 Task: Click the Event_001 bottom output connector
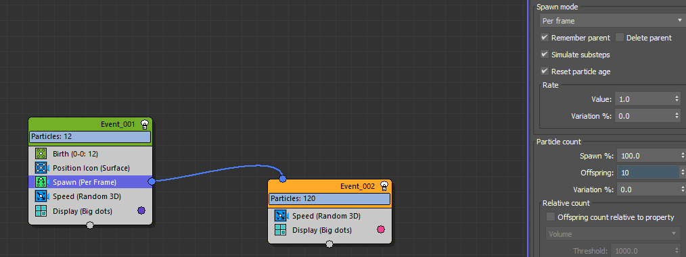coord(90,225)
